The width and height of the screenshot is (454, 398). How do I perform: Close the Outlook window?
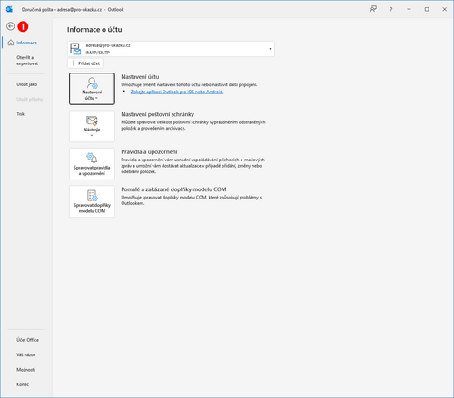click(x=445, y=9)
